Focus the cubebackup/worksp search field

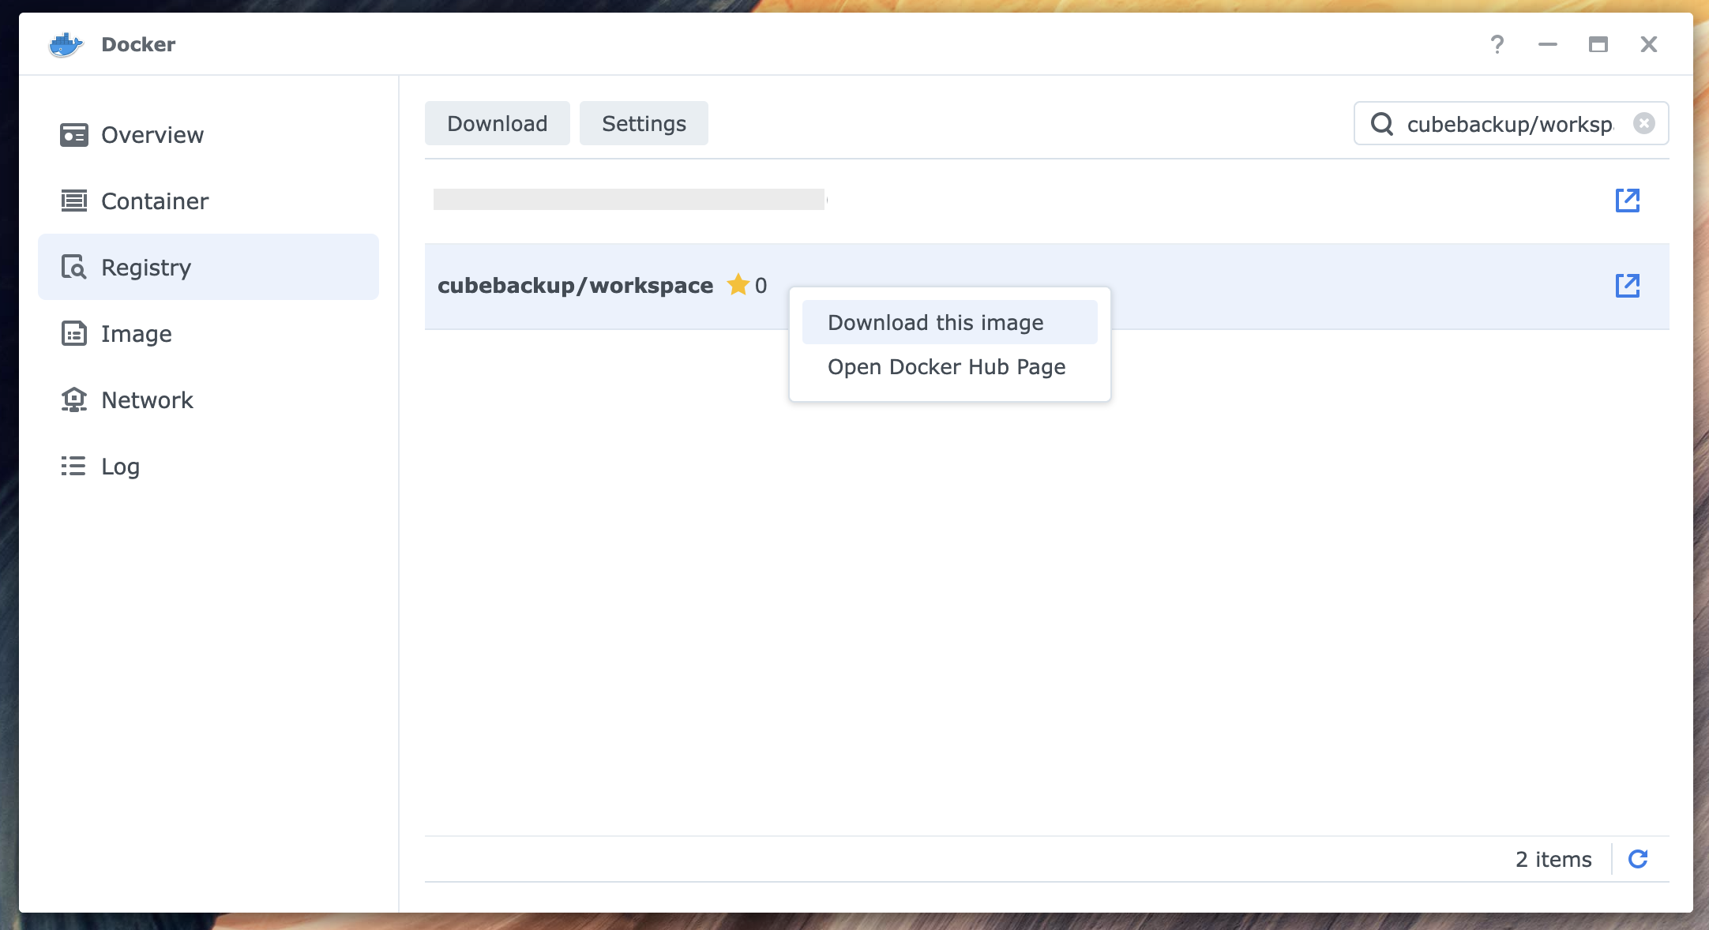click(x=1510, y=124)
